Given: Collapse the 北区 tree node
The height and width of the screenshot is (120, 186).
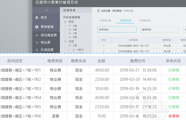Looking at the screenshot, I should point(65,41).
